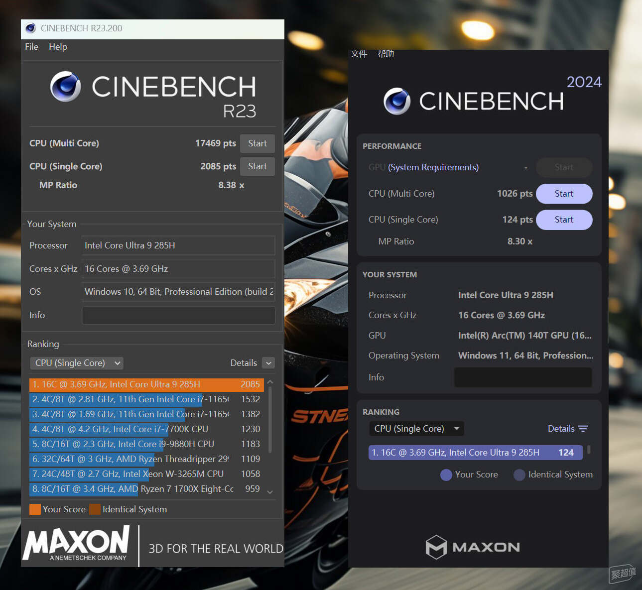642x590 pixels.
Task: Click the Cinebench R23 title bar app icon
Action: (x=30, y=28)
